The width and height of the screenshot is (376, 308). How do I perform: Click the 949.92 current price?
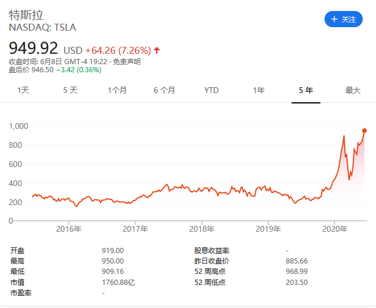click(x=33, y=49)
